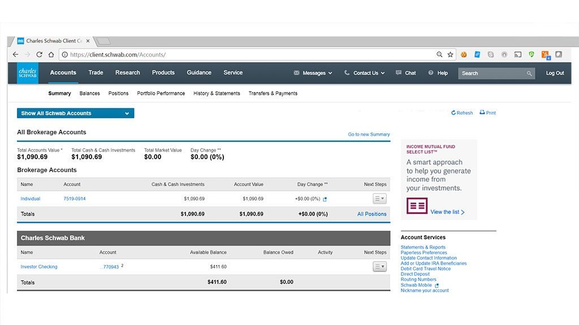Click Log Out
Image resolution: width=579 pixels, height=325 pixels.
pyautogui.click(x=555, y=73)
